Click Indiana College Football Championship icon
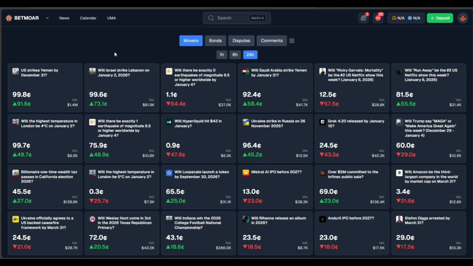Viewport: 473px width, 266px height. 169,219
